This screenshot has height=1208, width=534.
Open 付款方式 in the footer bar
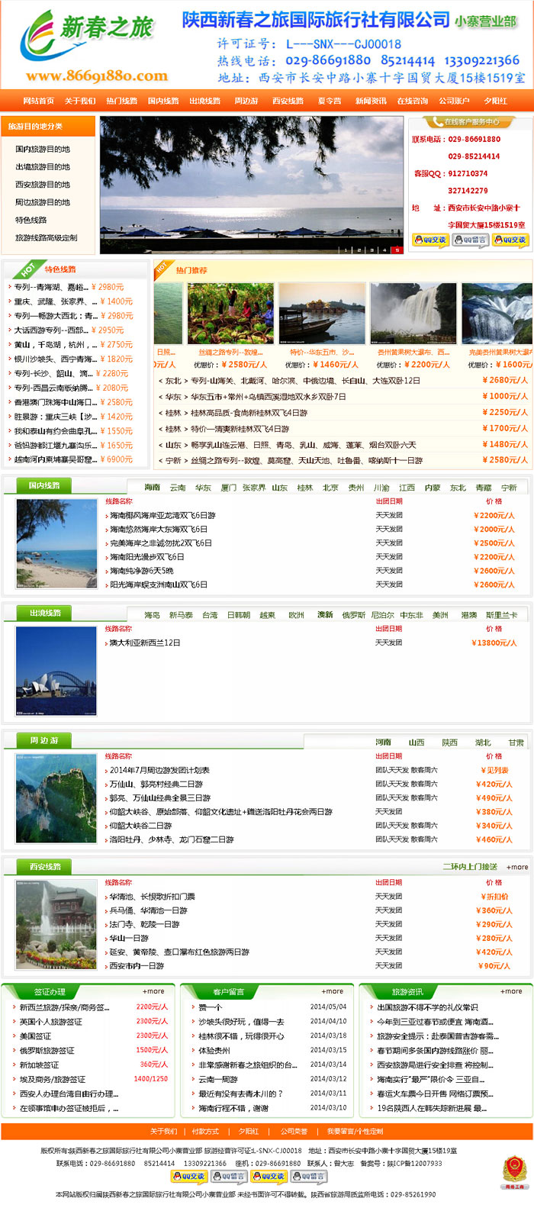(206, 1131)
